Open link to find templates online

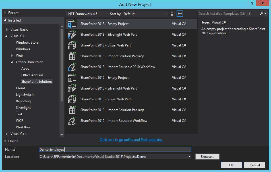click(x=131, y=140)
